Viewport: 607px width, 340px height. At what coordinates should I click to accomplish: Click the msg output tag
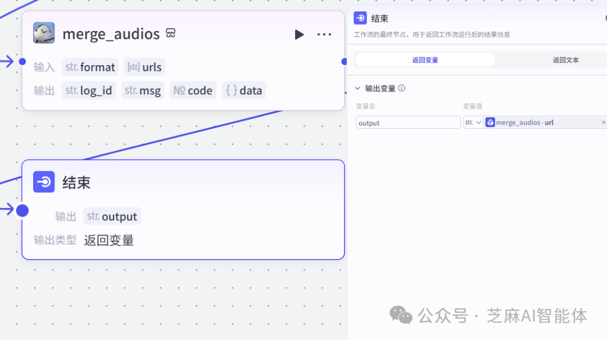[142, 90]
